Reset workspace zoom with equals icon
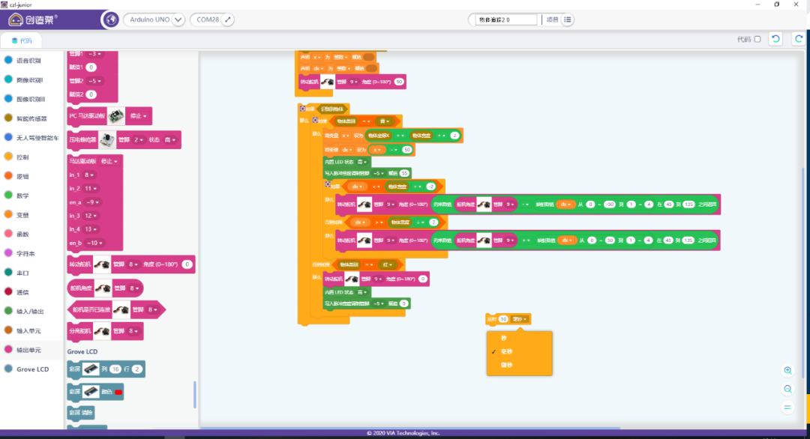The image size is (810, 439). [x=787, y=407]
